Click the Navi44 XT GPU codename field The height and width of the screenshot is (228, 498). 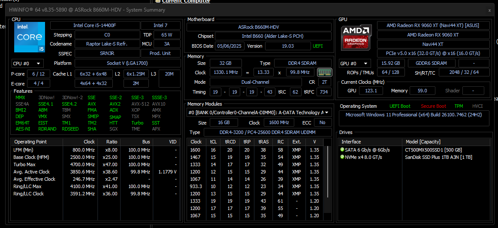(x=433, y=44)
